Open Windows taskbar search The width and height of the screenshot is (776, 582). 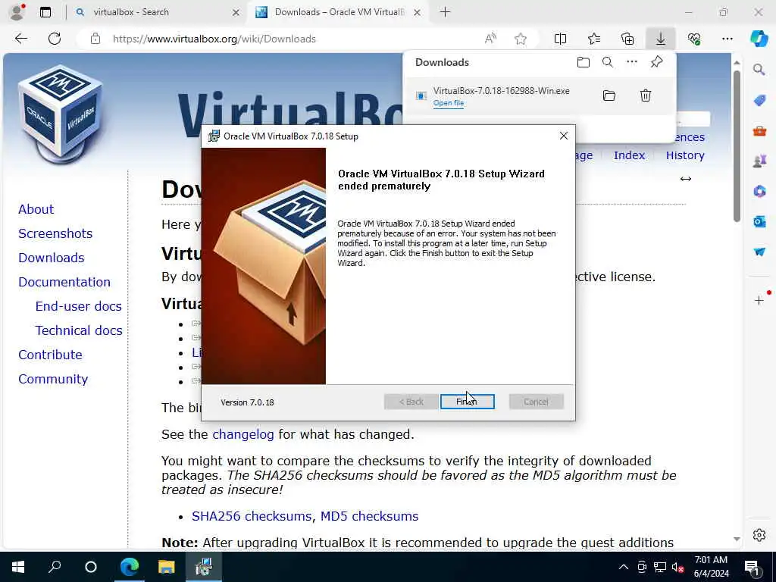(55, 567)
